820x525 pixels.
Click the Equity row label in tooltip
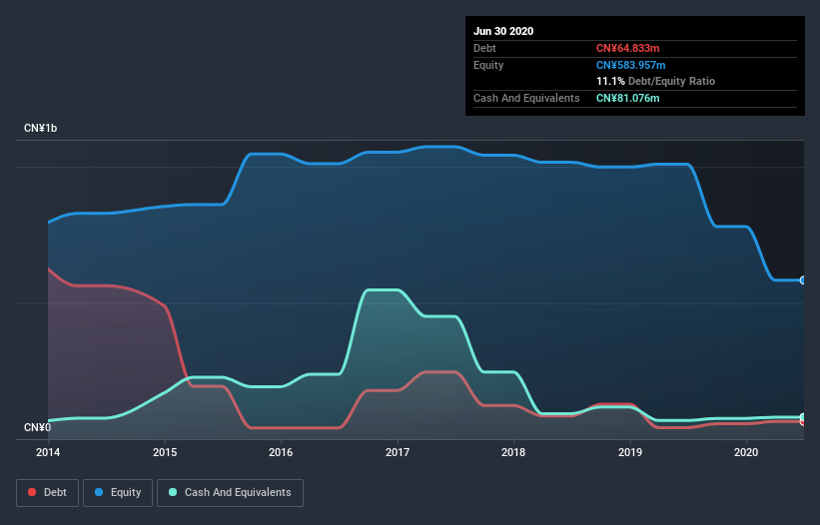pos(488,65)
